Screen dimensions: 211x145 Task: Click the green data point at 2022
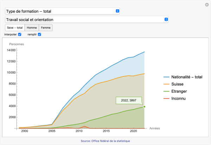(x=145, y=107)
